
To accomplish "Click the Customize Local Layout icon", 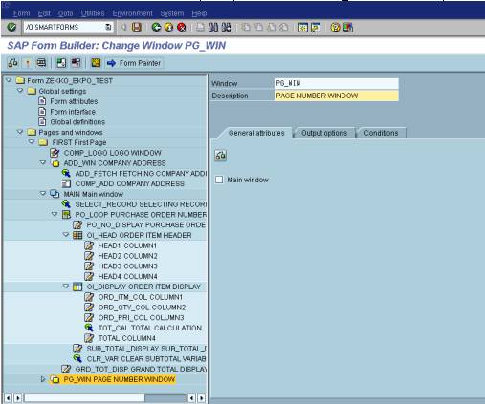I will pyautogui.click(x=348, y=28).
